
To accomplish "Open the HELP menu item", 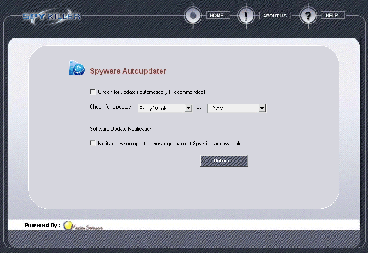I will point(332,15).
